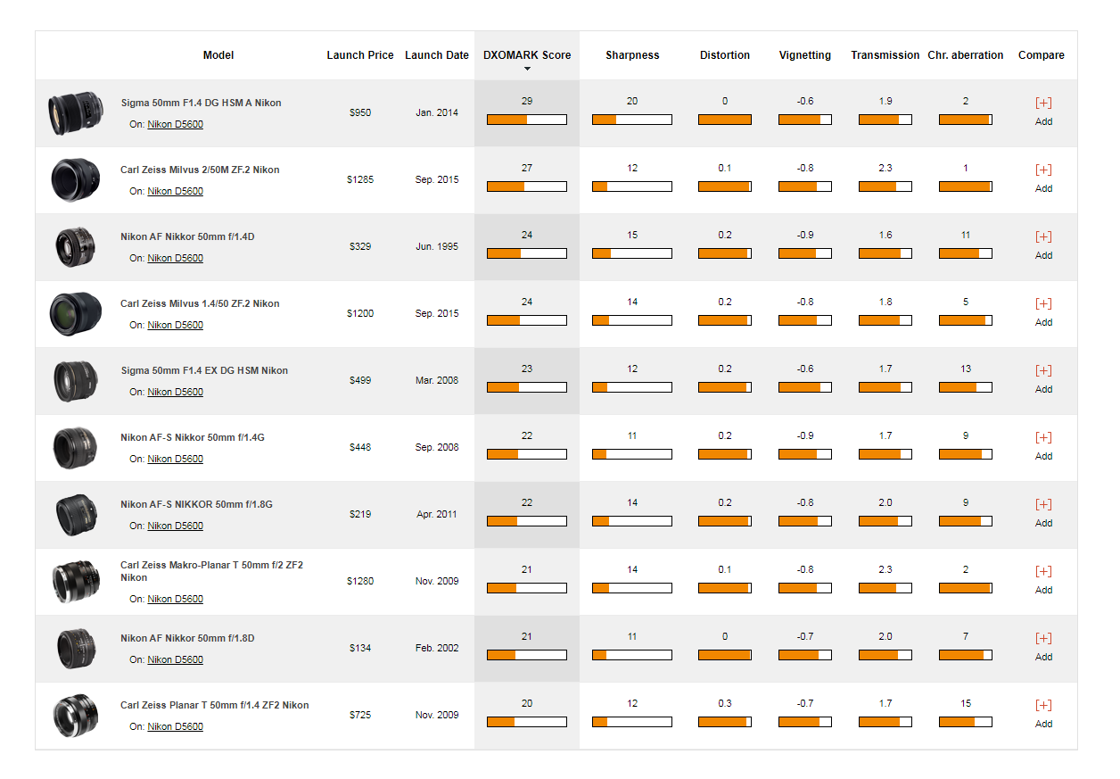
Task: Click Add text for Nikon AF-S Nikkor 50mm f/1.4G row
Action: point(1043,456)
